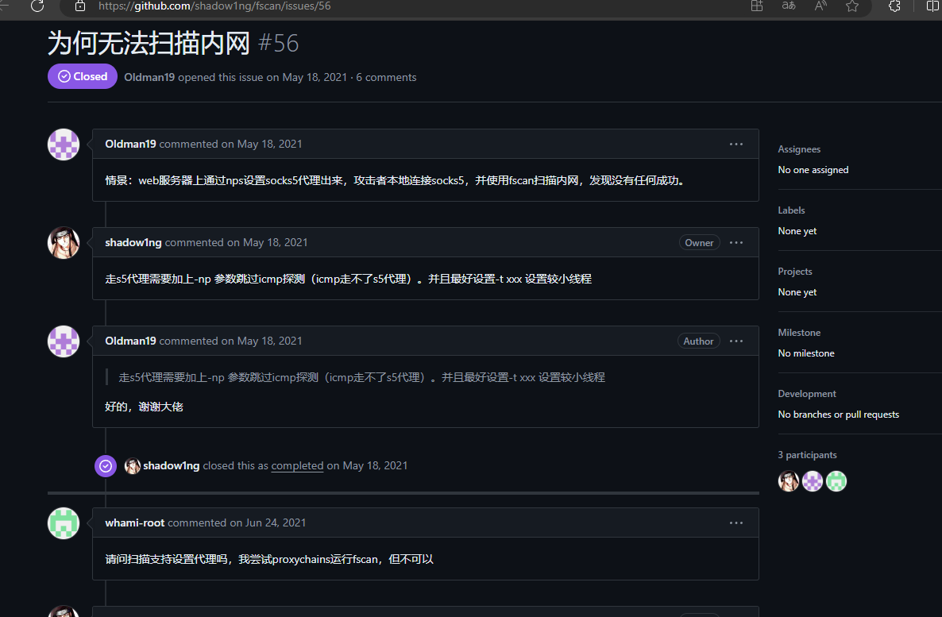The width and height of the screenshot is (942, 617).
Task: Open options menu on whami-root's comment
Action: click(x=736, y=523)
